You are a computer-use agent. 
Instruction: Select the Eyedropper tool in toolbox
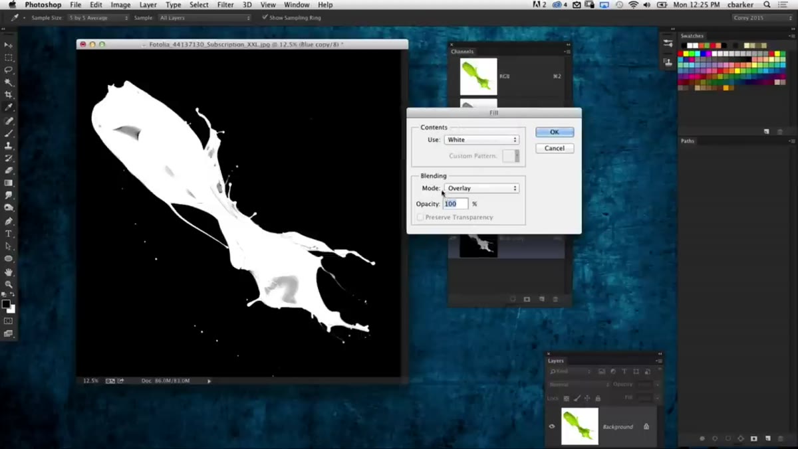pyautogui.click(x=9, y=108)
